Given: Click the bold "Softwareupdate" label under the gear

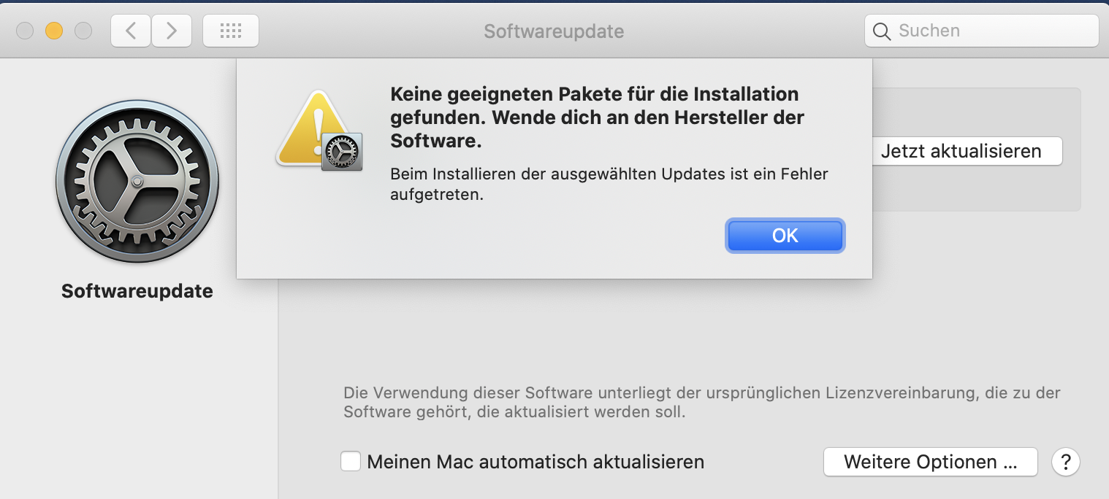Looking at the screenshot, I should click(x=137, y=291).
